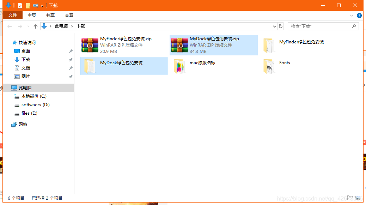Click the title bar download arrow icon
The width and height of the screenshot is (366, 205).
coord(8,5)
